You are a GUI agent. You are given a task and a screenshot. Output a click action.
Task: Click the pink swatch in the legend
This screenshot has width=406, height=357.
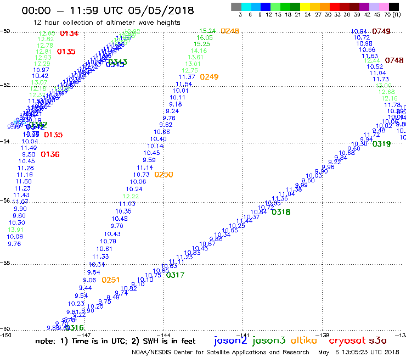pos(384,7)
